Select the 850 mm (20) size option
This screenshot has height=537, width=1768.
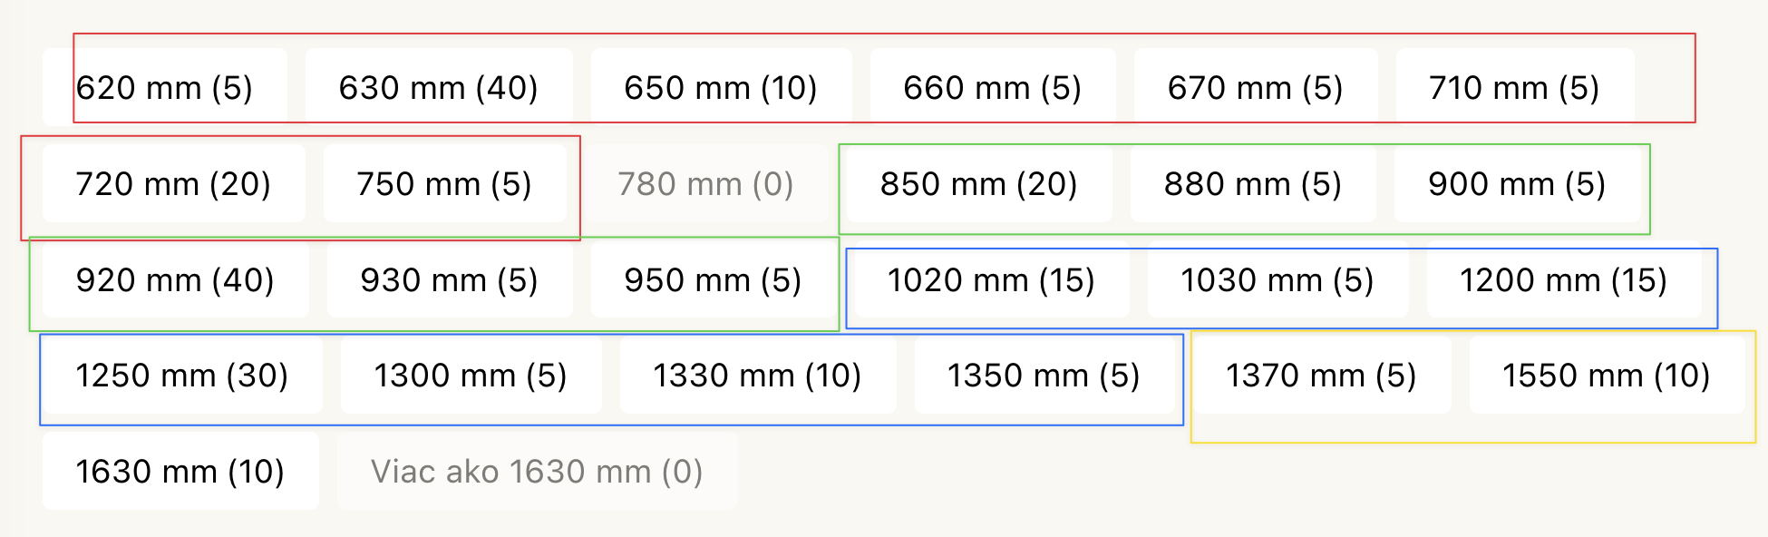[978, 184]
